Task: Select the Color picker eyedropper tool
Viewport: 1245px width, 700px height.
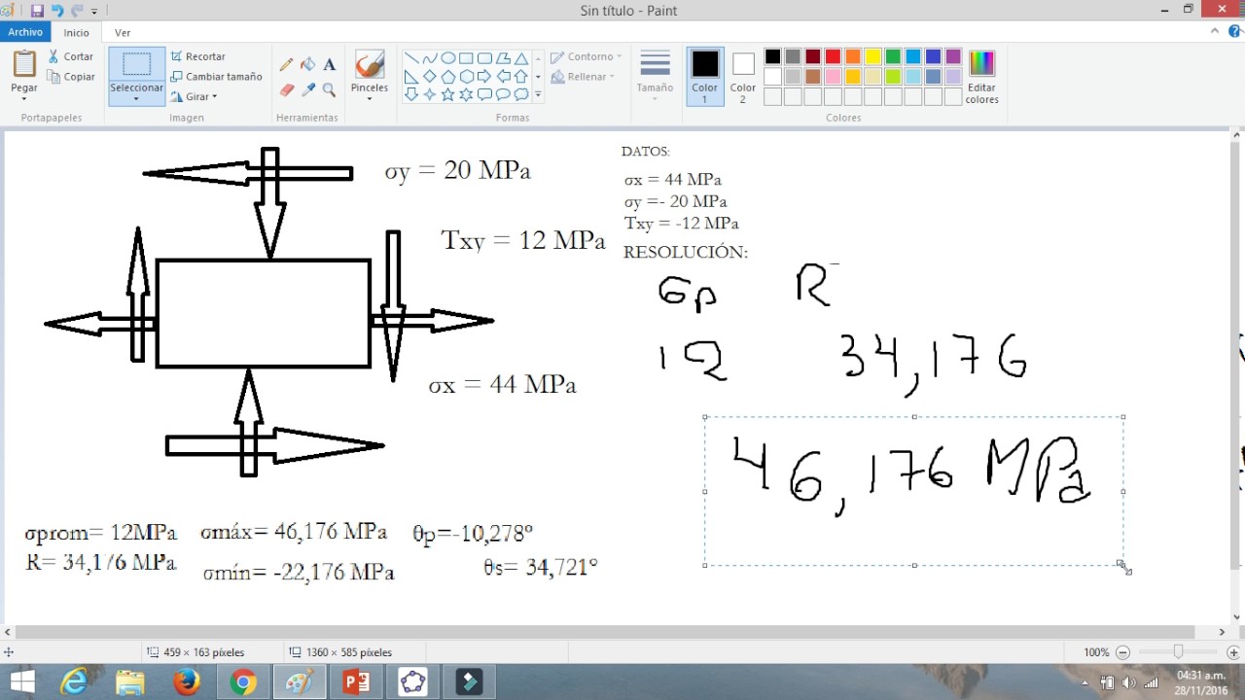Action: [307, 89]
